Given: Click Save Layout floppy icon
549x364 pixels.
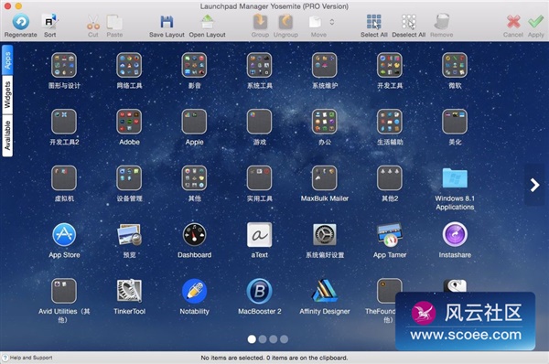Looking at the screenshot, I should [167, 22].
